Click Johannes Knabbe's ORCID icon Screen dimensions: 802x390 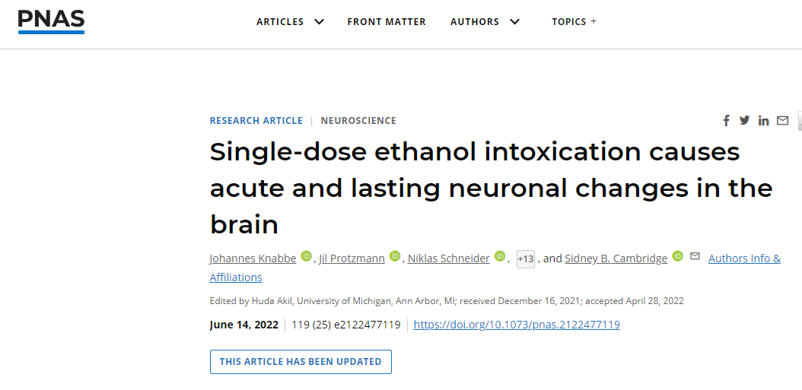click(306, 256)
